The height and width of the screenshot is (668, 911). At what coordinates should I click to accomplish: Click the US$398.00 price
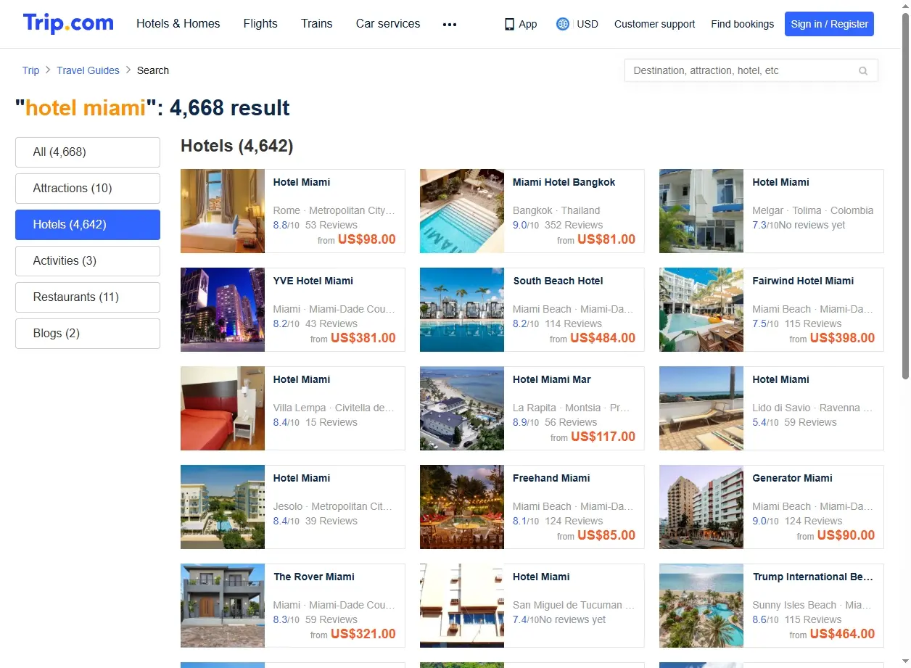[842, 338]
